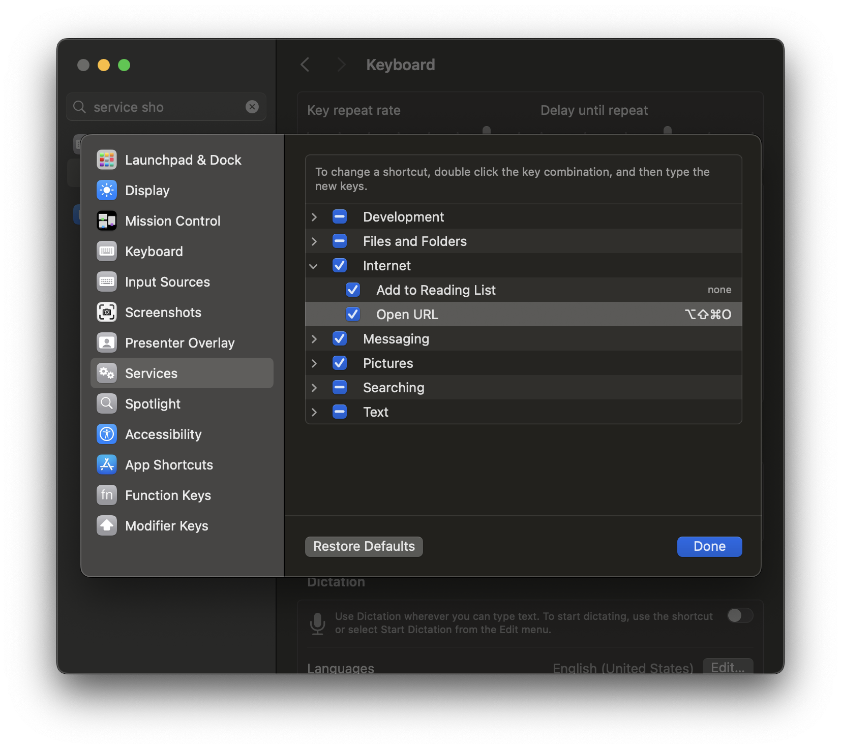This screenshot has width=841, height=749.
Task: Open the Input Sources icon
Action: pyautogui.click(x=107, y=282)
